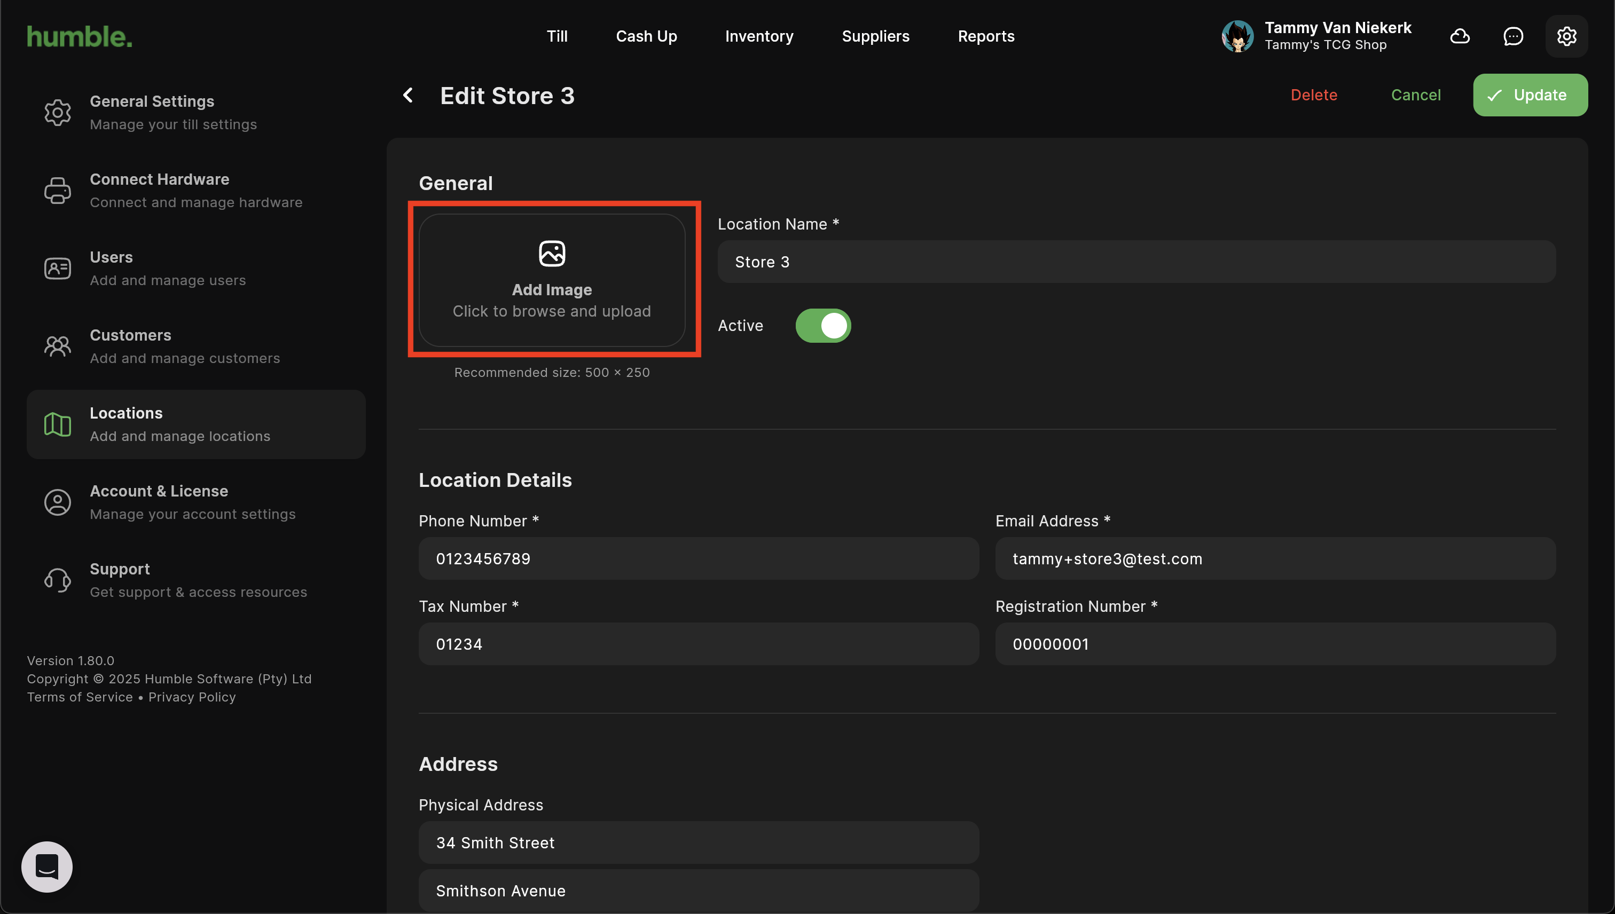Toggle the Active location switch off
This screenshot has width=1615, height=914.
click(822, 326)
